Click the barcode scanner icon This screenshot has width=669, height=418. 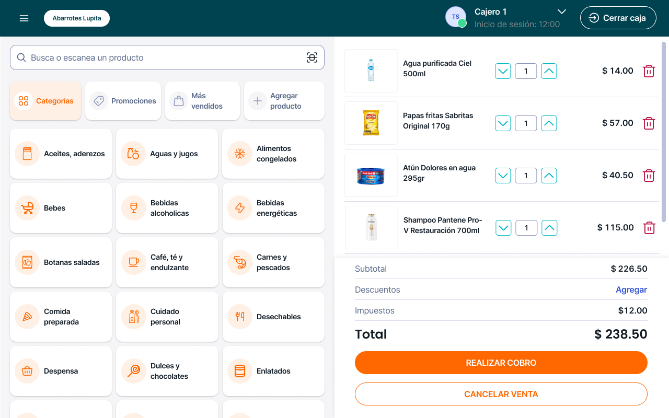[312, 57]
